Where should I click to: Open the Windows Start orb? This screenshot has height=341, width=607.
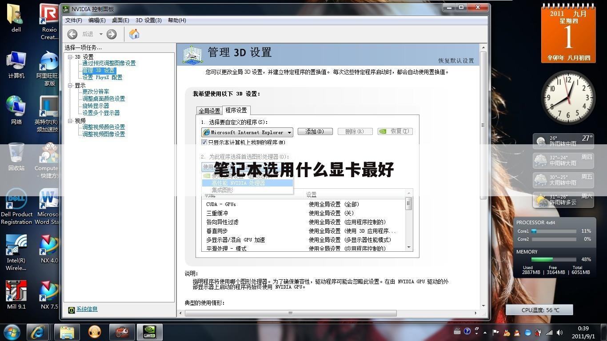12,332
